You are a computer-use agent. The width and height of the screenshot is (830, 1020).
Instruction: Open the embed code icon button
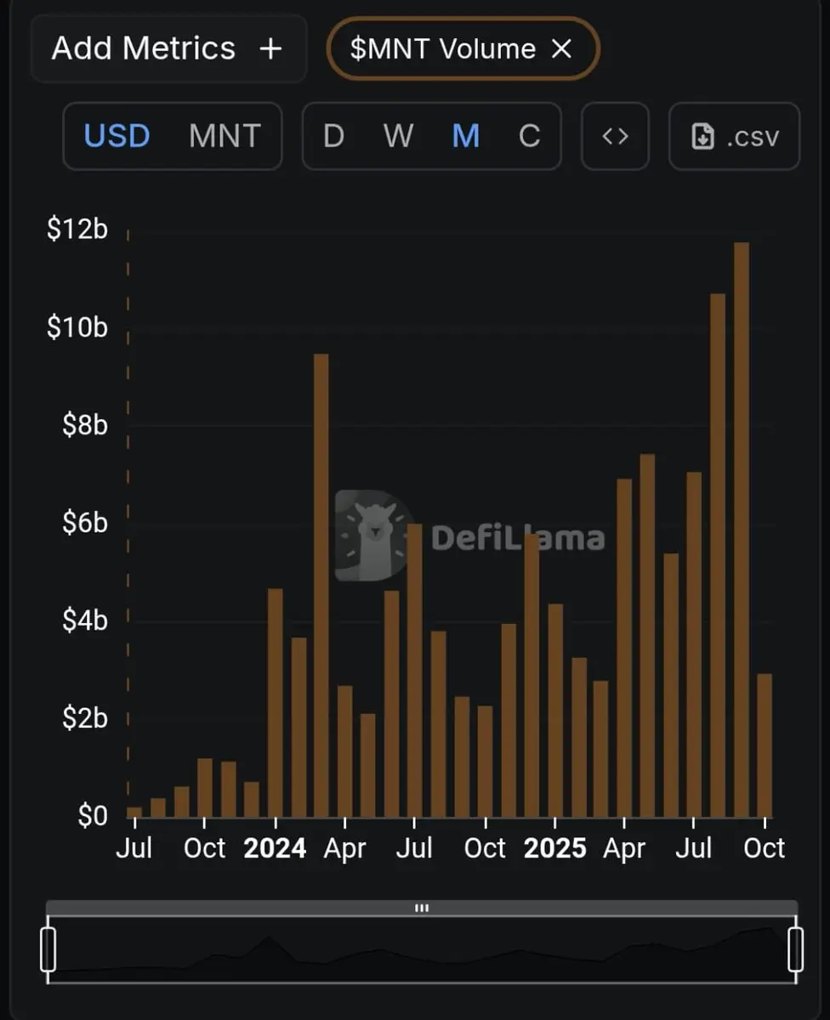point(615,136)
